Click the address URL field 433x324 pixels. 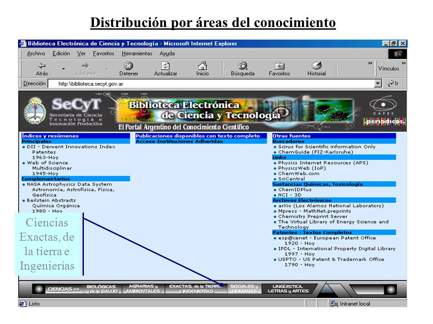click(x=211, y=84)
